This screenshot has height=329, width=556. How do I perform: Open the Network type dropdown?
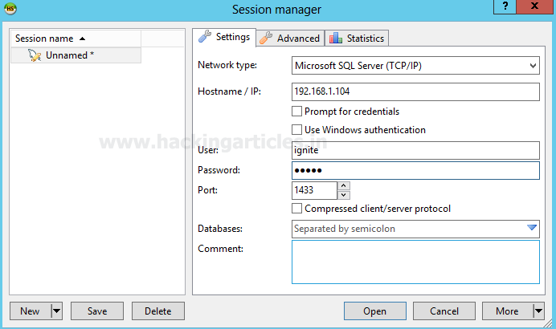tap(533, 65)
